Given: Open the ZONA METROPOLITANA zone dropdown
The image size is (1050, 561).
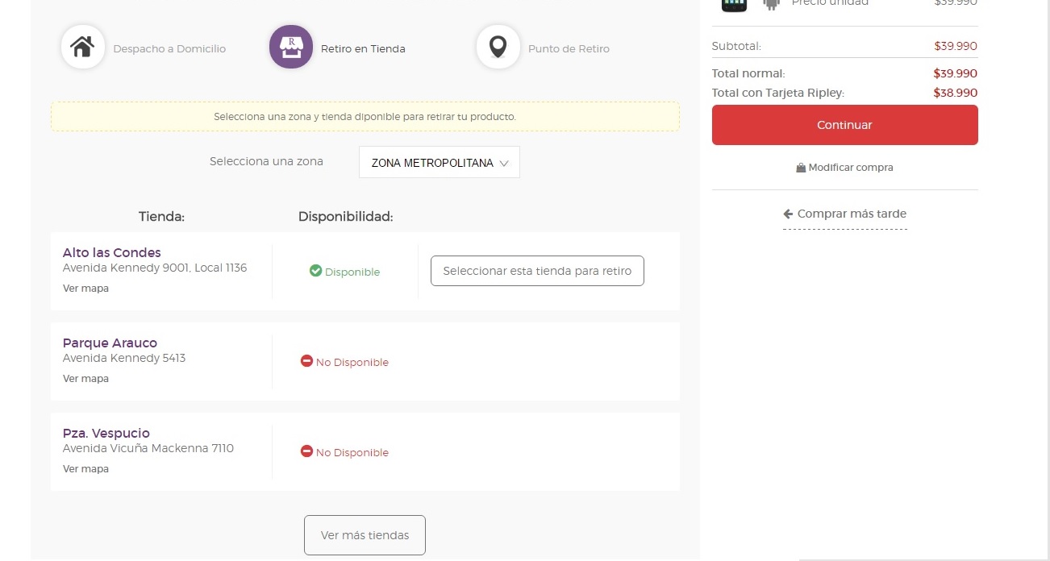Looking at the screenshot, I should click(x=440, y=163).
